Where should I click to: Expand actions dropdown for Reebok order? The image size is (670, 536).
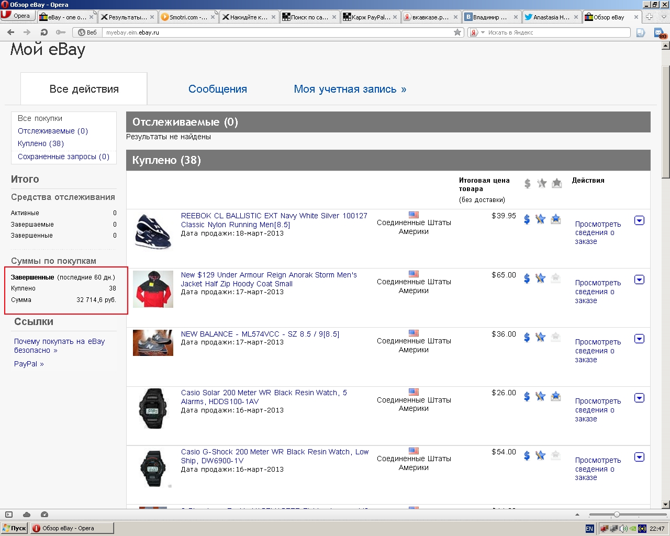pos(639,220)
